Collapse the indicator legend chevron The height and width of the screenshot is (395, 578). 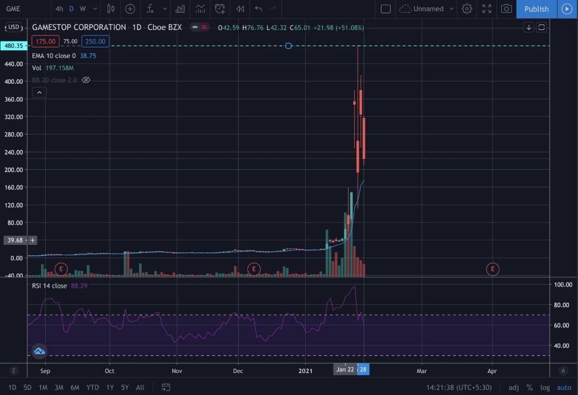click(x=39, y=92)
